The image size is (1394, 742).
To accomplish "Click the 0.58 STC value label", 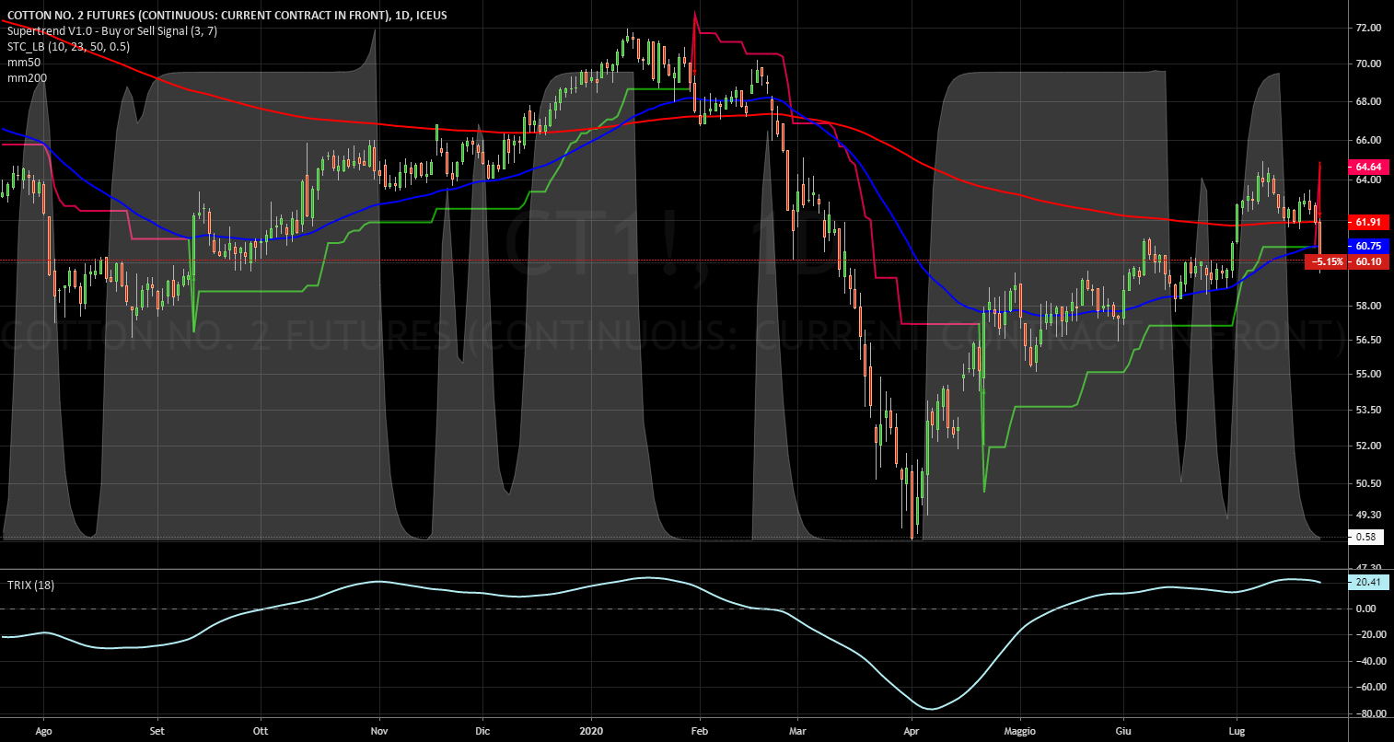I will [1365, 537].
